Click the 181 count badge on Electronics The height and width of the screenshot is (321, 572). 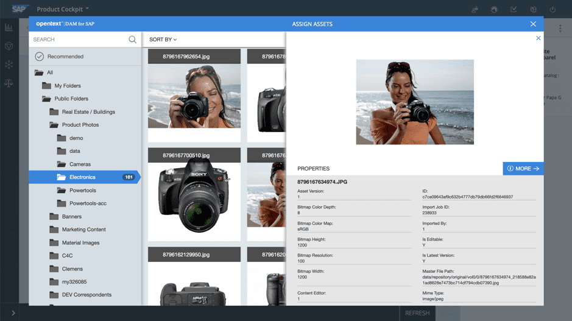[129, 177]
